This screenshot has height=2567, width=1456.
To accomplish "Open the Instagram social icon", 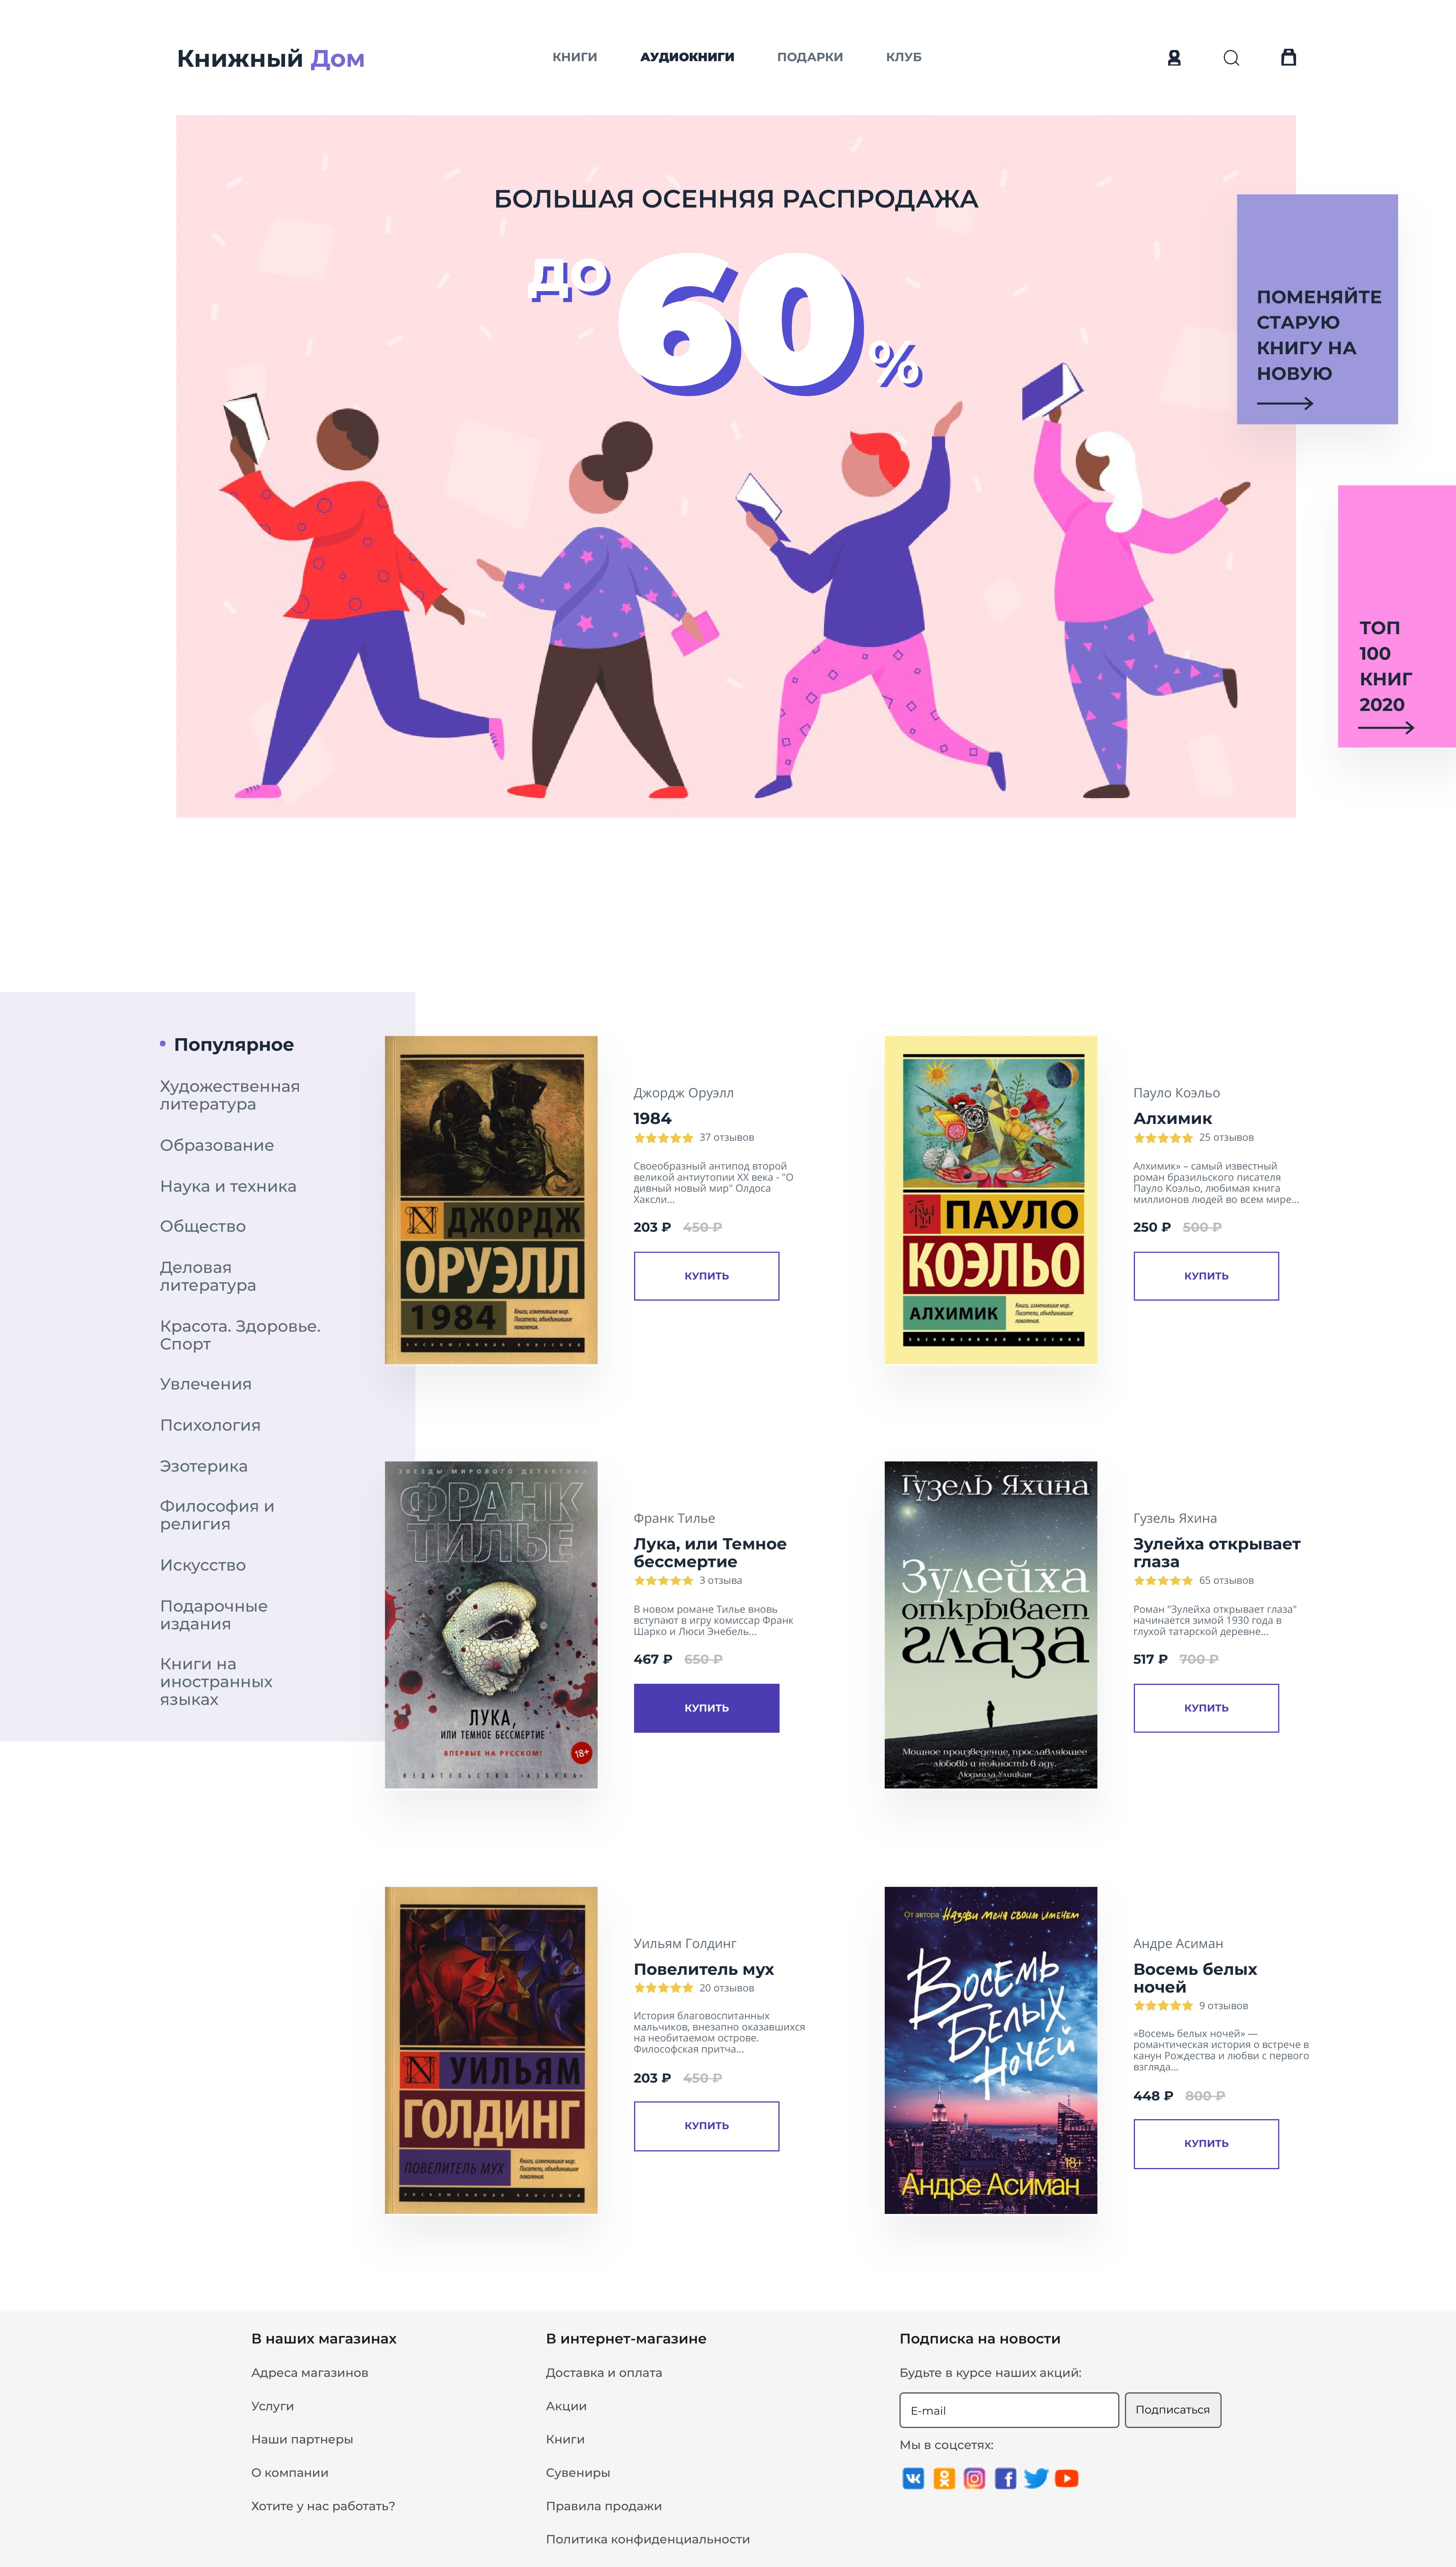I will (975, 2478).
